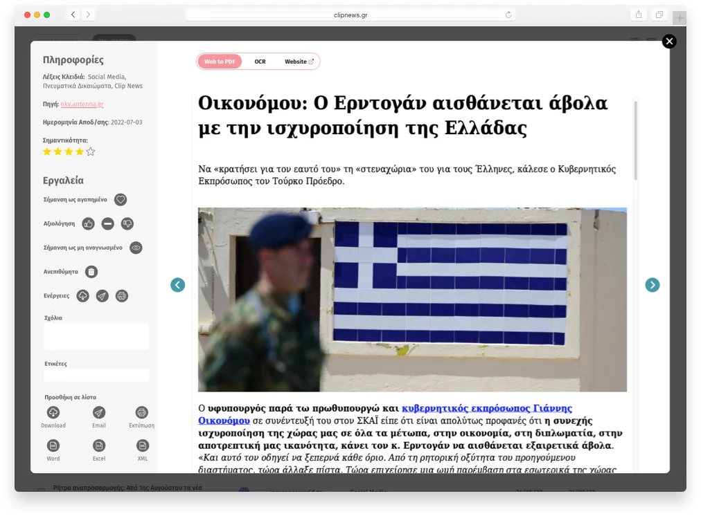
Task: Click the browser share icon
Action: (639, 15)
